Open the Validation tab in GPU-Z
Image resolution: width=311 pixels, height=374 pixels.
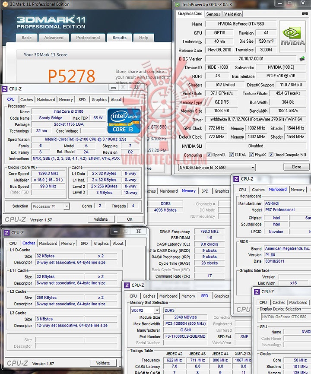tap(233, 14)
